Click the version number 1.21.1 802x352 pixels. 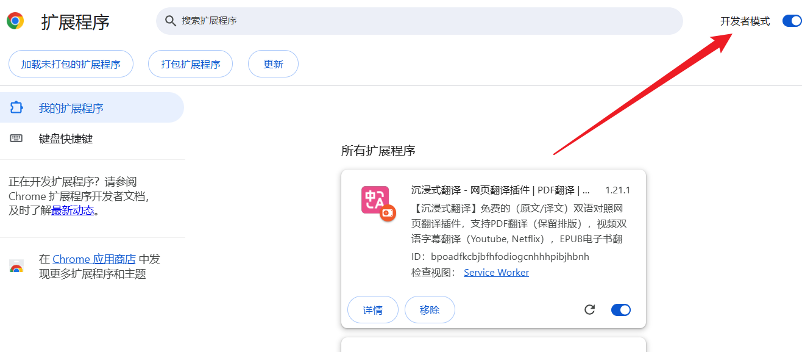click(617, 190)
